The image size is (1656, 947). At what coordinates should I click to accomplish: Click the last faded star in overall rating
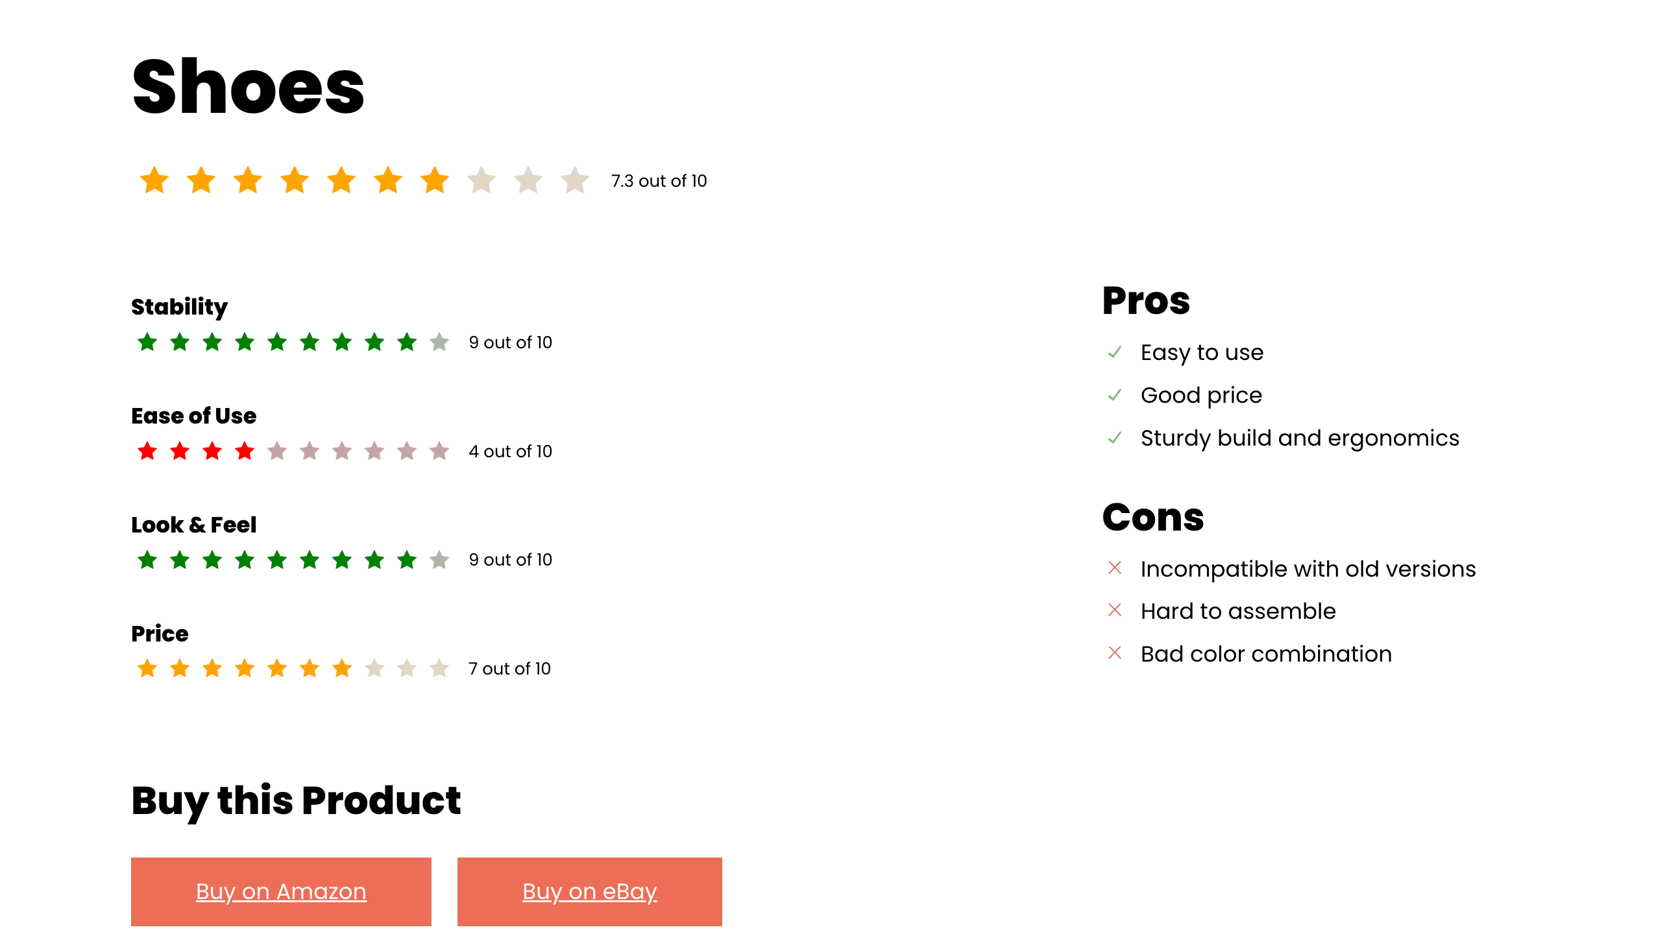click(x=574, y=180)
